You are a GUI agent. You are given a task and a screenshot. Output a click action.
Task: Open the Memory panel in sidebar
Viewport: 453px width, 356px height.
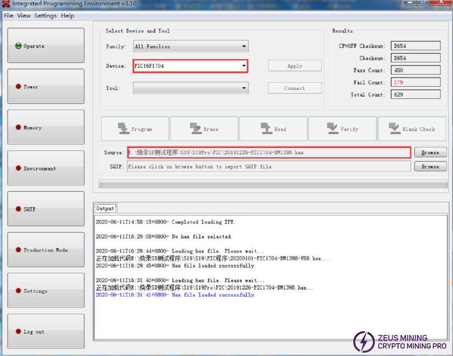46,127
